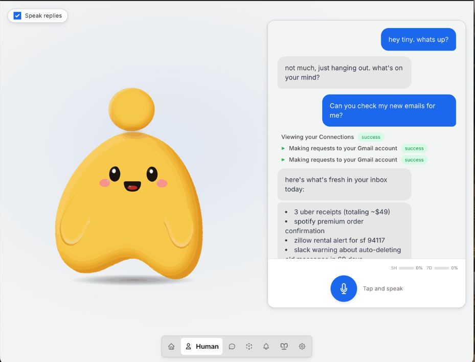Viewport: 475px width, 362px height.
Task: Click 'slack warning about auto-deleting' line
Action: (343, 250)
